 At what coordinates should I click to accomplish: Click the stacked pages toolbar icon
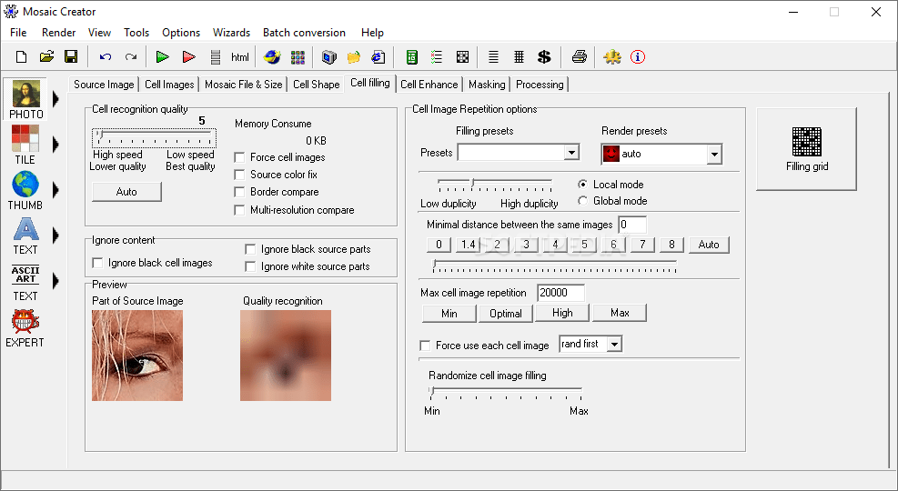click(x=216, y=56)
